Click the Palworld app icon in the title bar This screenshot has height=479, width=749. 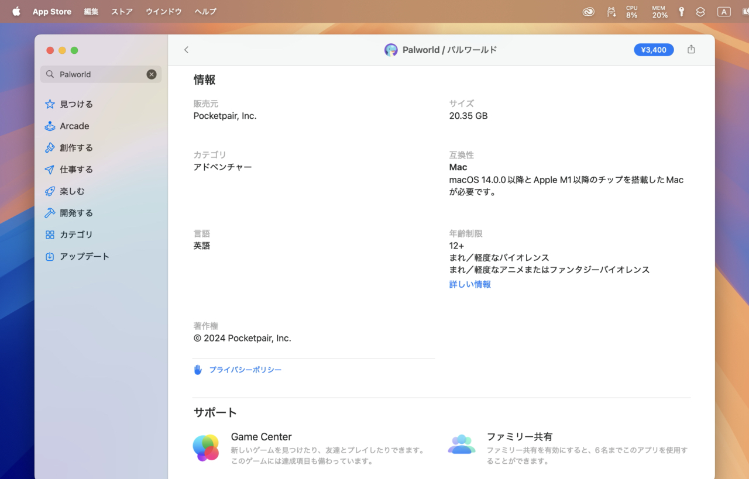coord(391,50)
